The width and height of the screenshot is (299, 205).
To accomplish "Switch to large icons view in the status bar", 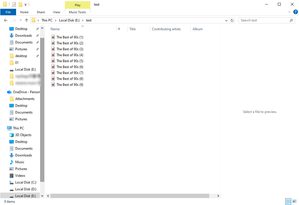I will click(x=294, y=201).
